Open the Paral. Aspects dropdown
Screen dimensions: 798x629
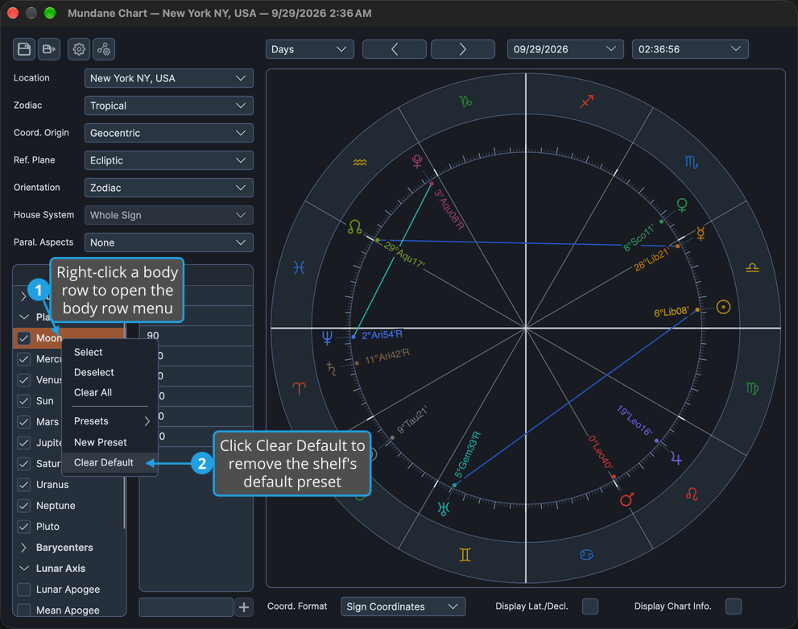169,242
